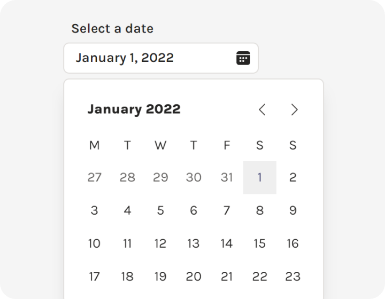This screenshot has width=385, height=299.
Task: Select highlighted day 1 in calendar
Action: coord(260,177)
